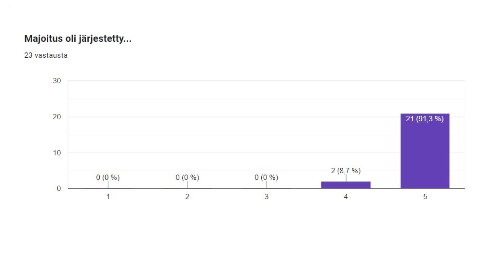
Task: Click the "23 vastausta" response count
Action: click(x=46, y=55)
